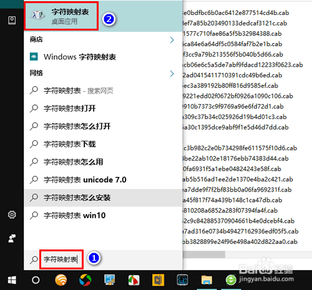The height and width of the screenshot is (290, 312).
Task: Select 字符映射表怎么用 suggestion
Action: pyautogui.click(x=103, y=162)
